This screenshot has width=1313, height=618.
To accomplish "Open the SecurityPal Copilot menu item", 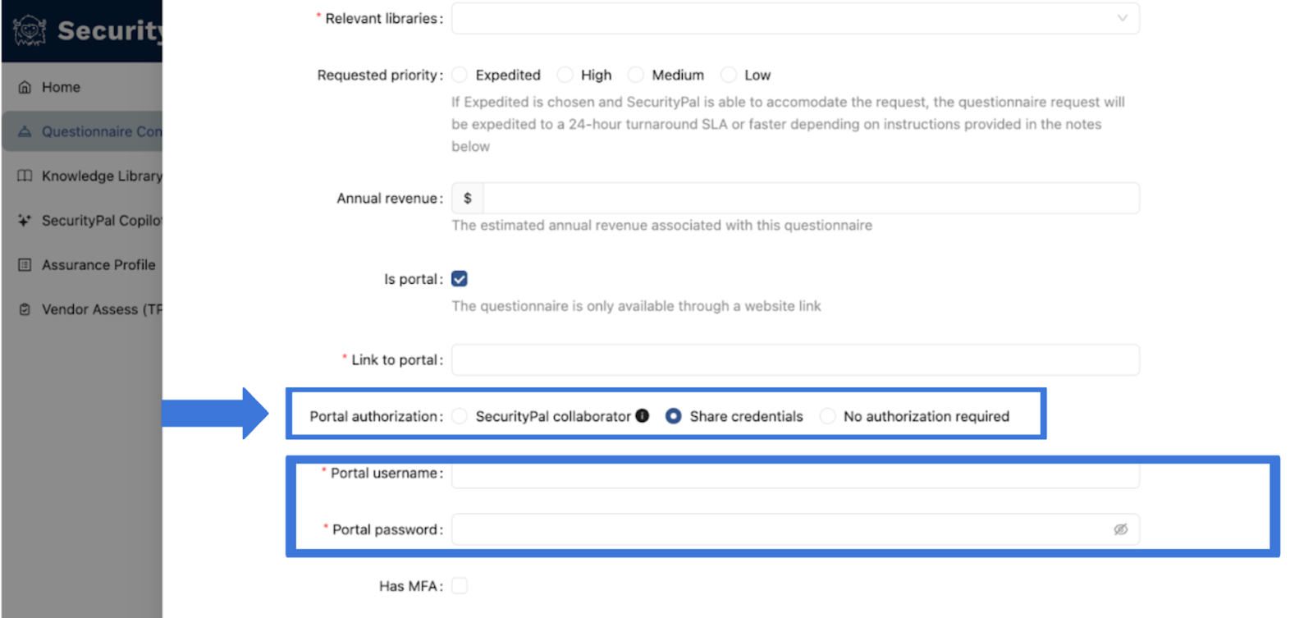I will coord(82,220).
